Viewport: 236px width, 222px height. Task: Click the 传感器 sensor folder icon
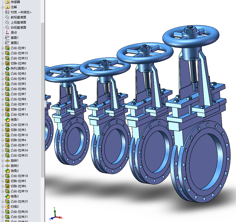tap(7, 2)
